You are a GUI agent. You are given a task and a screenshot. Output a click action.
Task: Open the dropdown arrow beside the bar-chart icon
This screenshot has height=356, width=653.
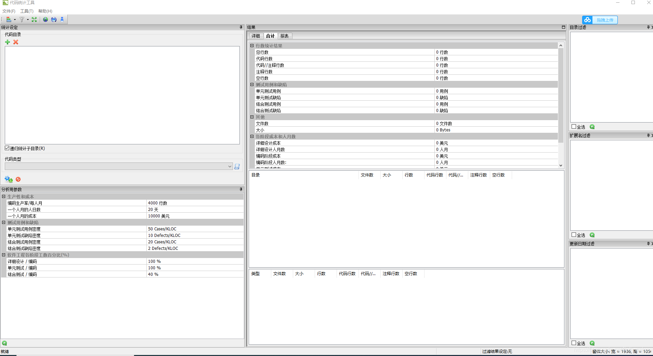click(x=15, y=20)
